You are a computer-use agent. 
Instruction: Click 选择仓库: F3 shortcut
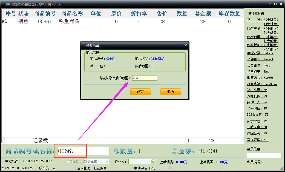tap(257, 96)
